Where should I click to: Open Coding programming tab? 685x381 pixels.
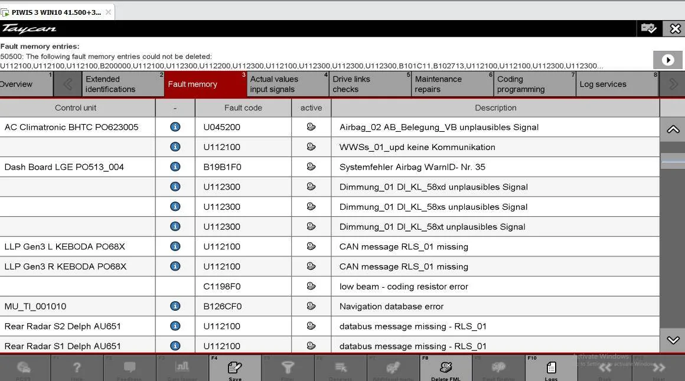(x=535, y=84)
